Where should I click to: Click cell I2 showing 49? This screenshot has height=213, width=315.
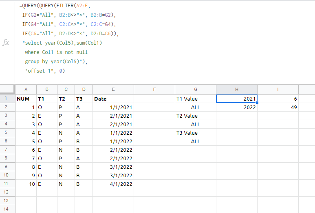click(278, 107)
